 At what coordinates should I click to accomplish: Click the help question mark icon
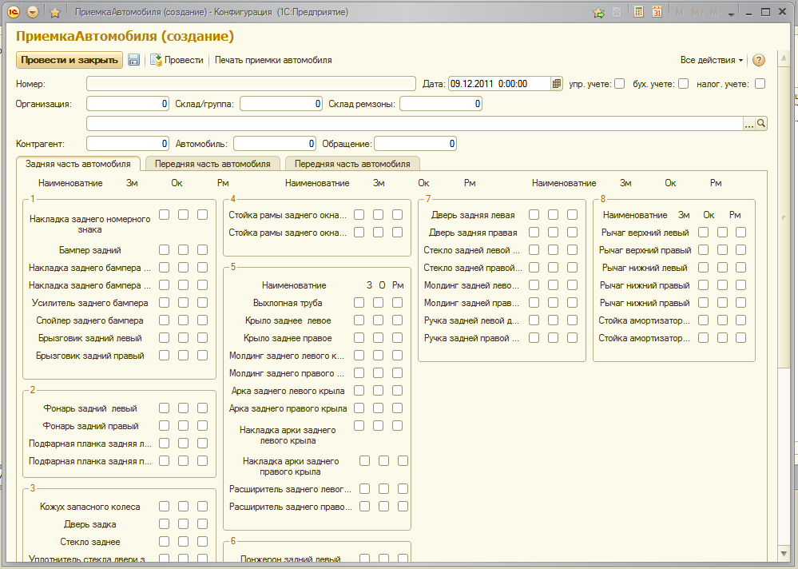coord(759,60)
